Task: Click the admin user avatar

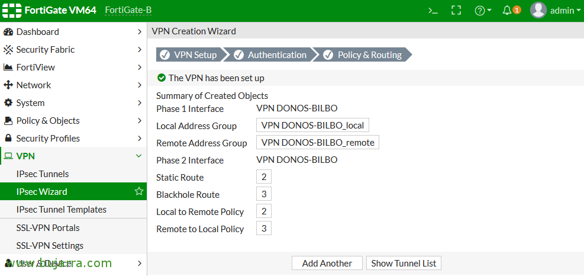Action: pyautogui.click(x=538, y=11)
